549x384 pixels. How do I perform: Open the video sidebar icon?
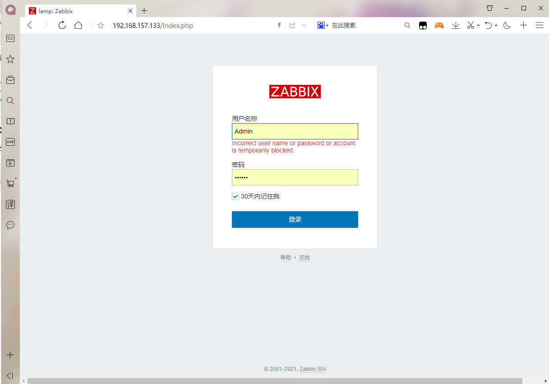coord(10,163)
